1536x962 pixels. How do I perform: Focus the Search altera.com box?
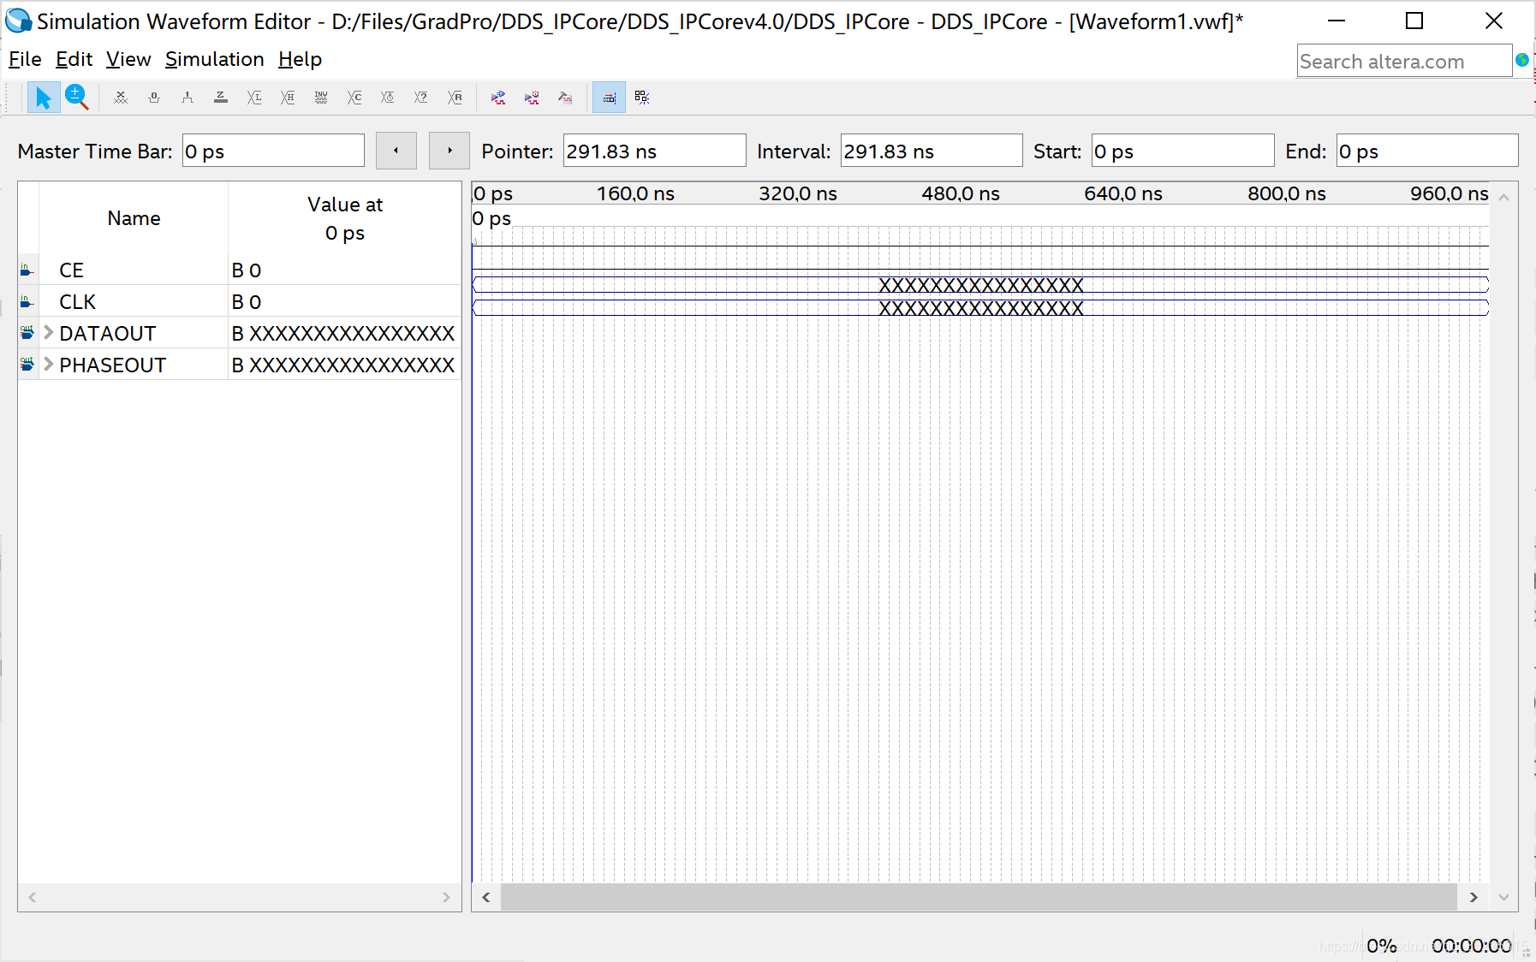click(x=1404, y=62)
